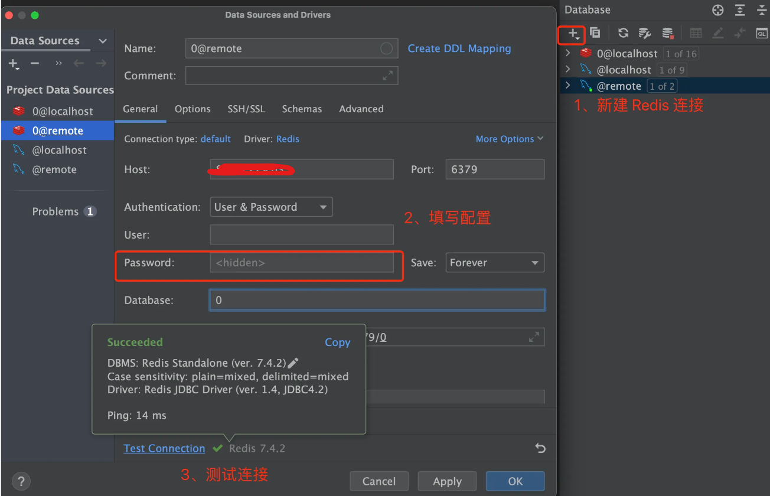Click the compare arrows icon in Database toolbar

pyautogui.click(x=739, y=33)
